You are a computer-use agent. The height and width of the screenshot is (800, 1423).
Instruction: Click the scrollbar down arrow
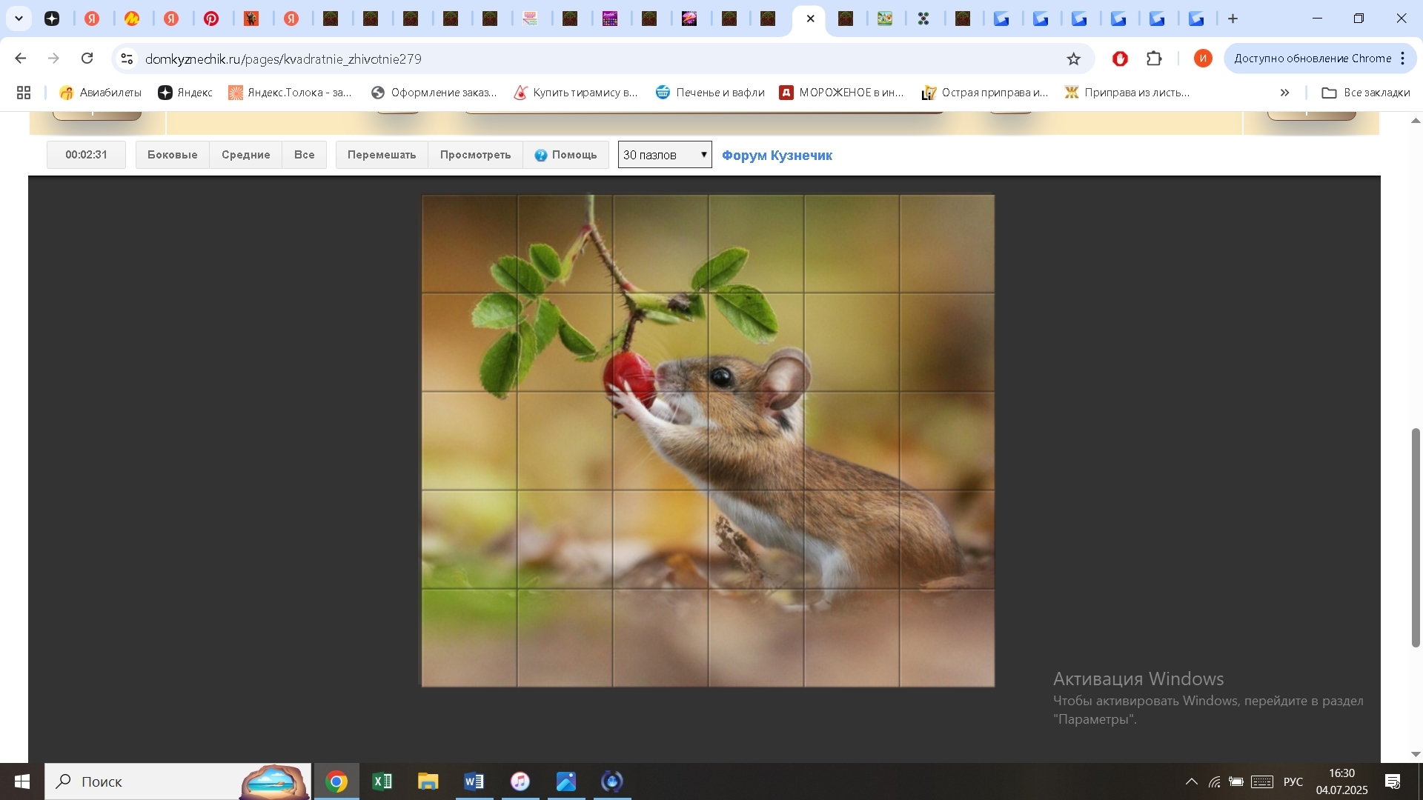coord(1416,754)
